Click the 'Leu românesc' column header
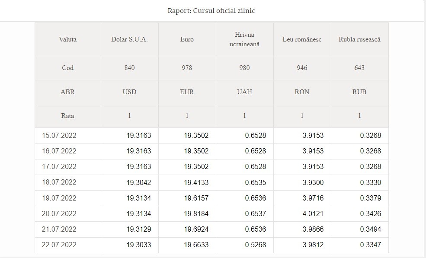 tap(302, 39)
